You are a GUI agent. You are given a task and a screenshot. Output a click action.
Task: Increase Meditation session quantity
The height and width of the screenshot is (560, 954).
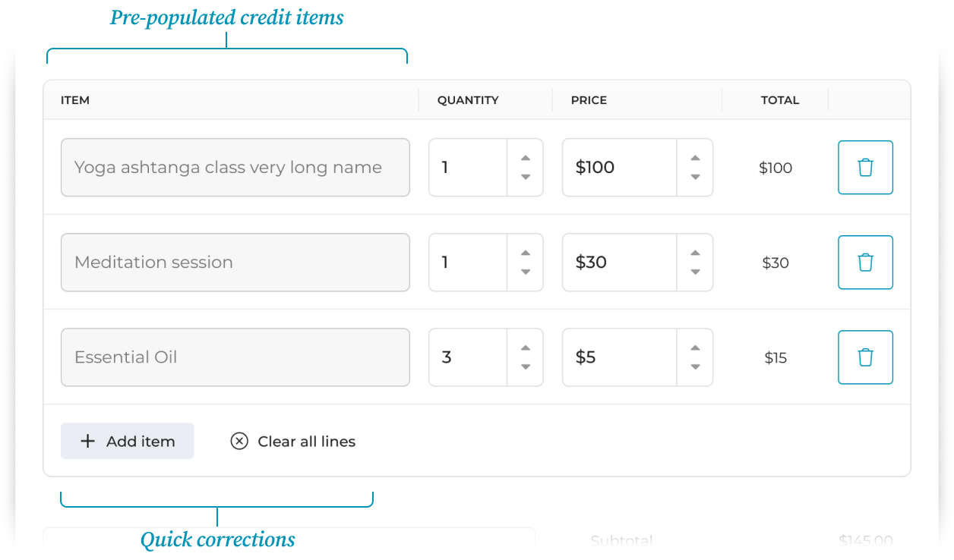coord(526,253)
